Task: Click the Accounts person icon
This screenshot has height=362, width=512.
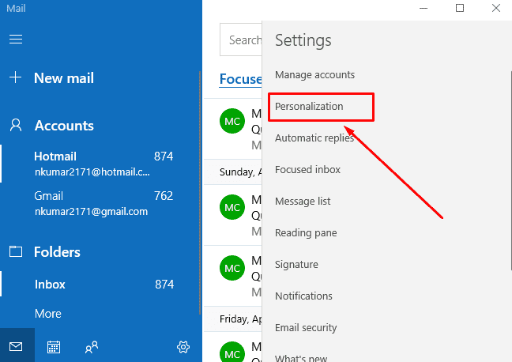Action: click(16, 125)
